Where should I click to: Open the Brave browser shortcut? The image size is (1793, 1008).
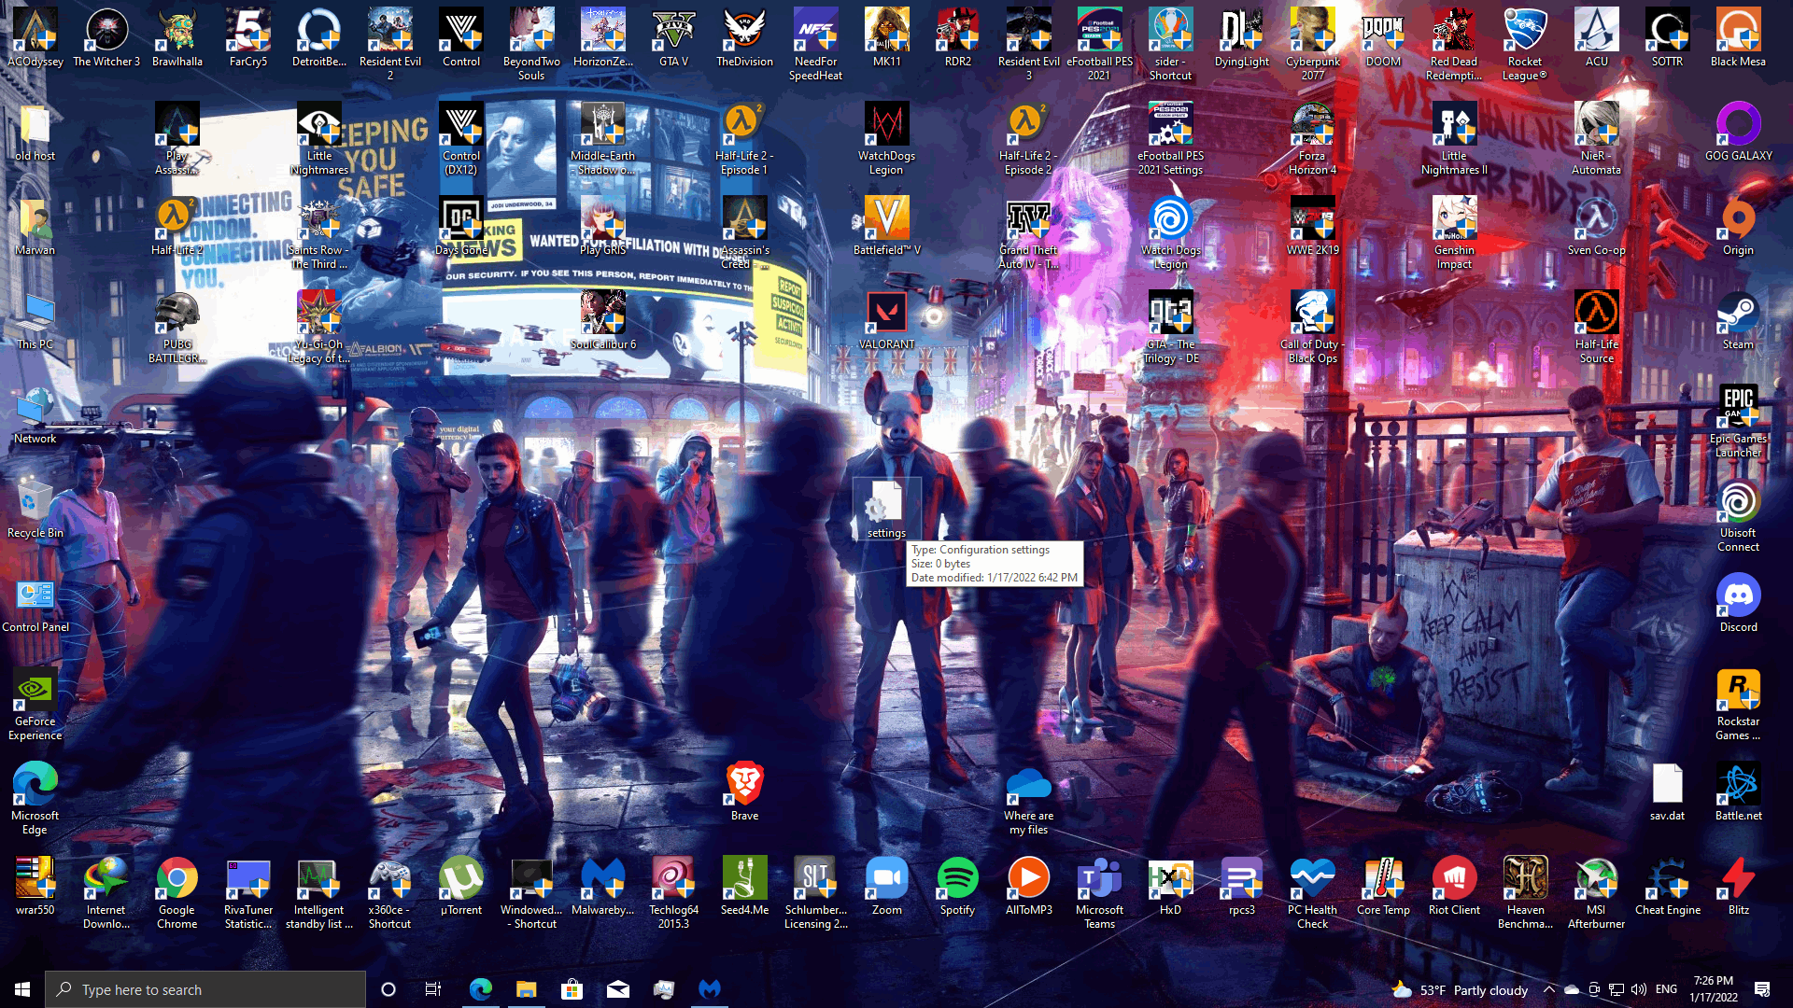(x=744, y=791)
